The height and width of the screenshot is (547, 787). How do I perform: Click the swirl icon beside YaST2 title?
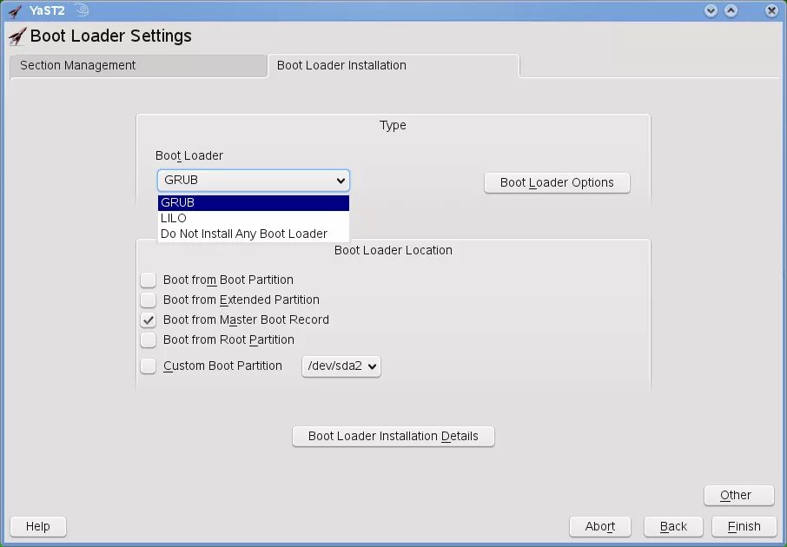[82, 10]
